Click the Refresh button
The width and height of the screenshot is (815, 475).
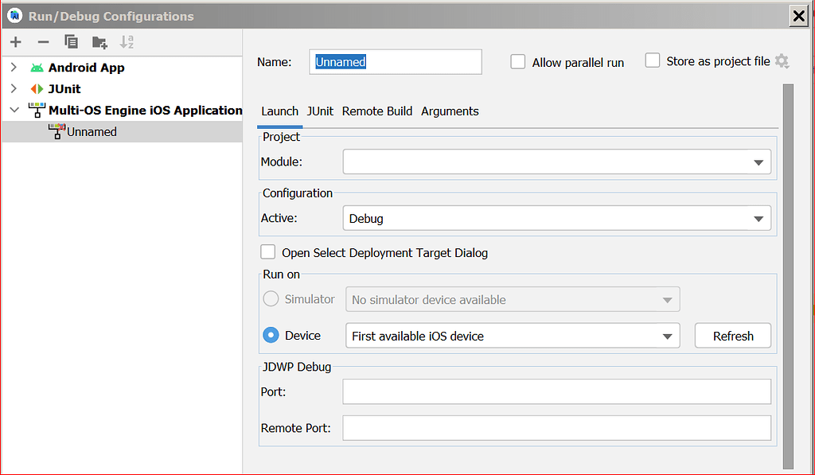coord(732,335)
